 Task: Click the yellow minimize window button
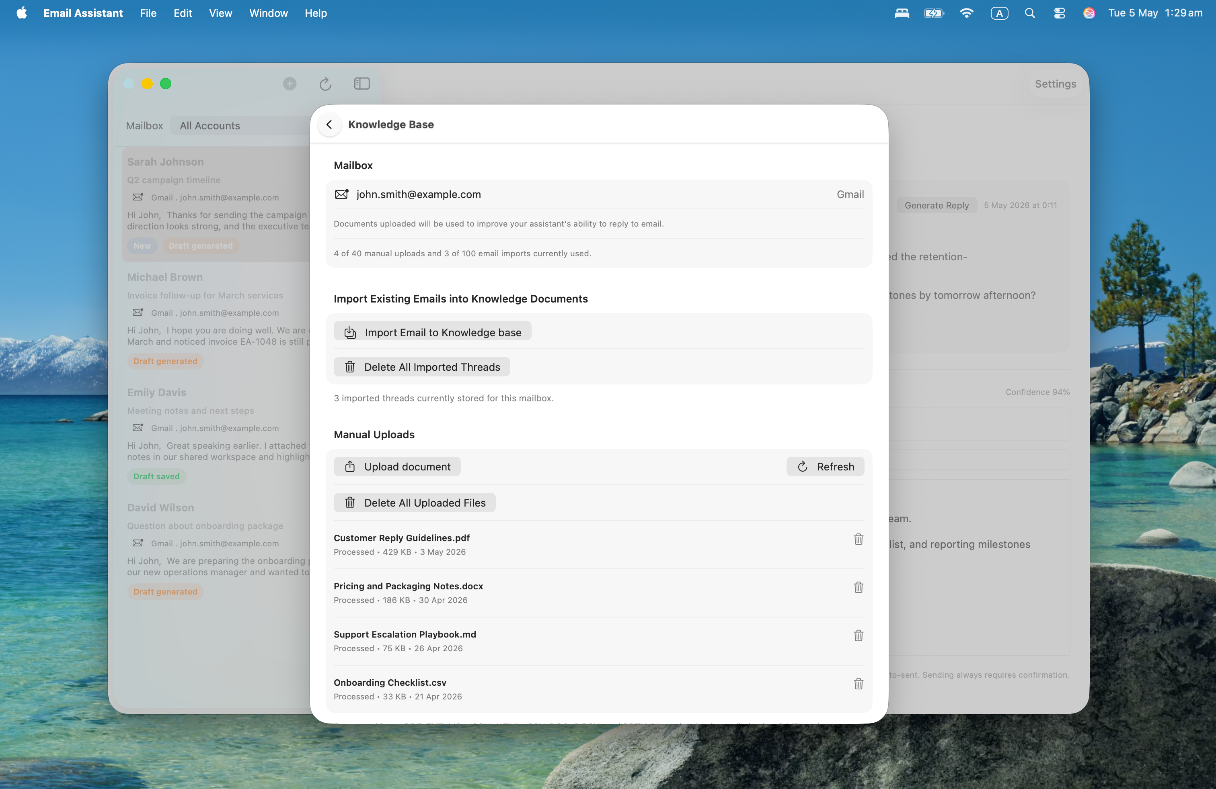(147, 84)
